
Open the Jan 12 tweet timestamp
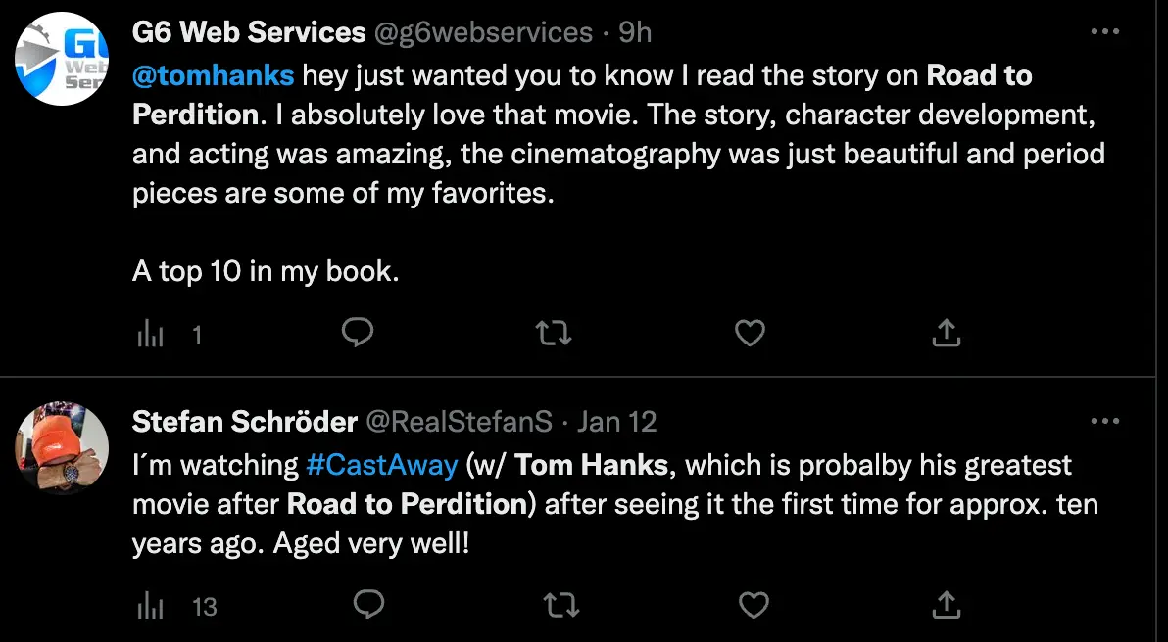click(x=617, y=422)
